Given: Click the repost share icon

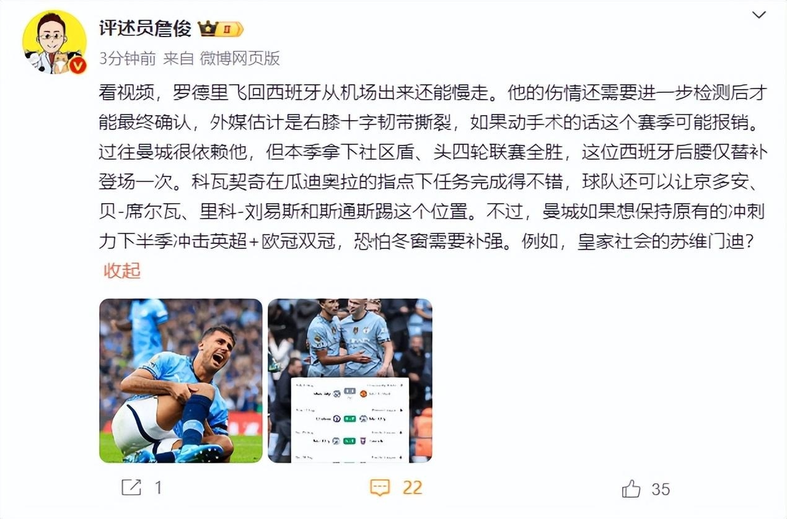Looking at the screenshot, I should point(131,487).
